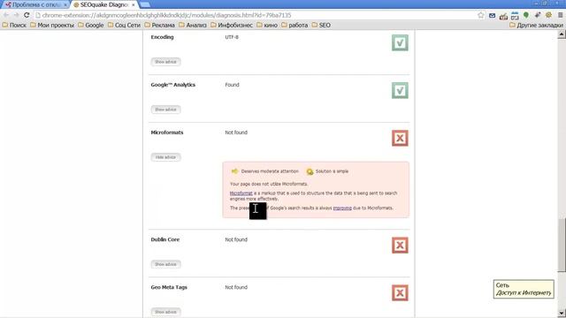Click the 'Microformats' row label
566x318 pixels.
click(x=167, y=132)
